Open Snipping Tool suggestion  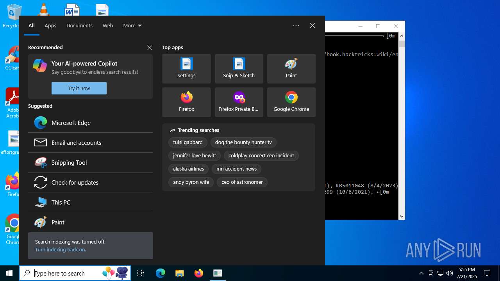click(x=90, y=162)
